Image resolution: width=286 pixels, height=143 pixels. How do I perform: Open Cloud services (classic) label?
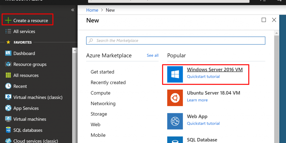coord(36,141)
